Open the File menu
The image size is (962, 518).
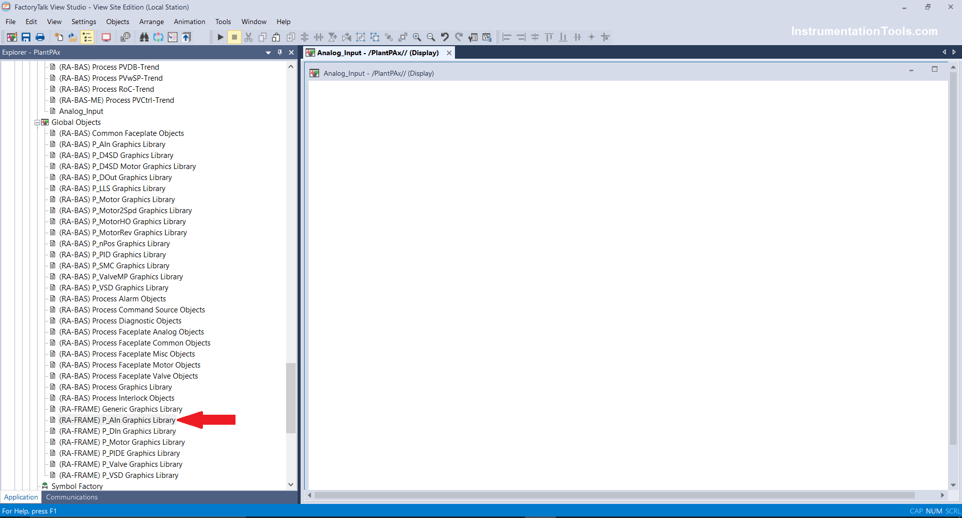11,22
